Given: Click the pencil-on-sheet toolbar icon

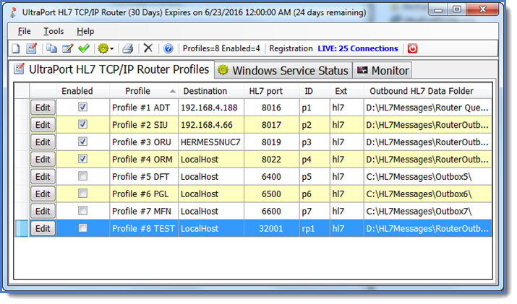Looking at the screenshot, I should [x=67, y=48].
